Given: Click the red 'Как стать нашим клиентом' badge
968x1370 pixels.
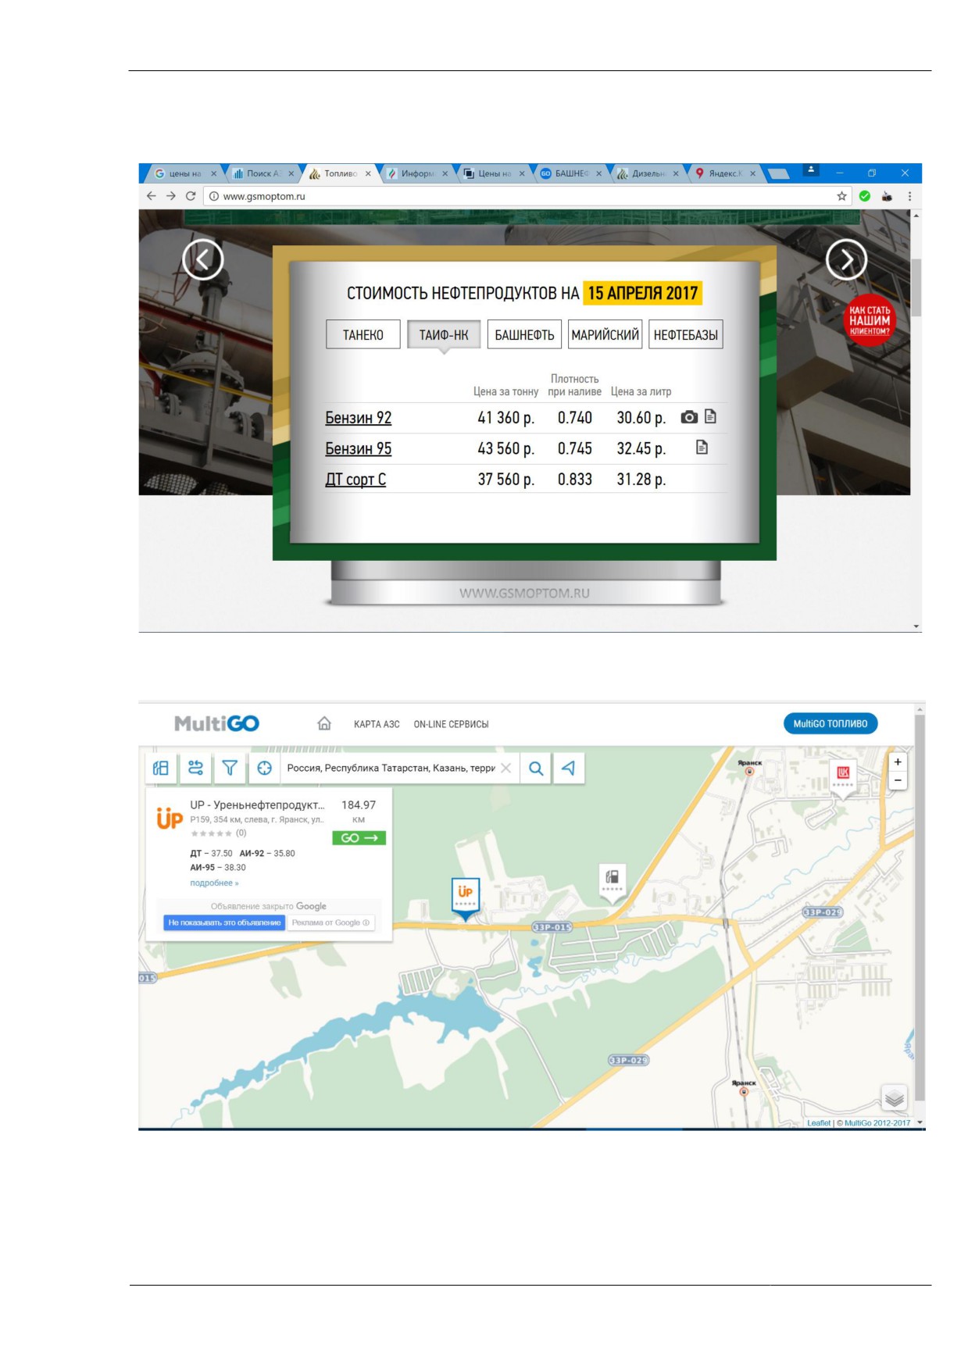Looking at the screenshot, I should pyautogui.click(x=870, y=320).
